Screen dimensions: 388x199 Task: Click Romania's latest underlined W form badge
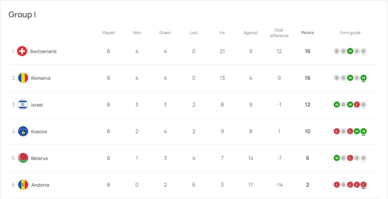[364, 78]
